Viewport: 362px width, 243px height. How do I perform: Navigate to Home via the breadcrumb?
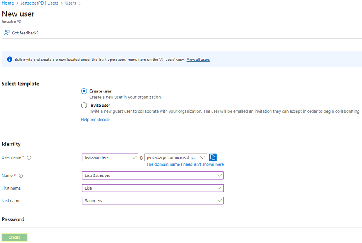(x=7, y=3)
